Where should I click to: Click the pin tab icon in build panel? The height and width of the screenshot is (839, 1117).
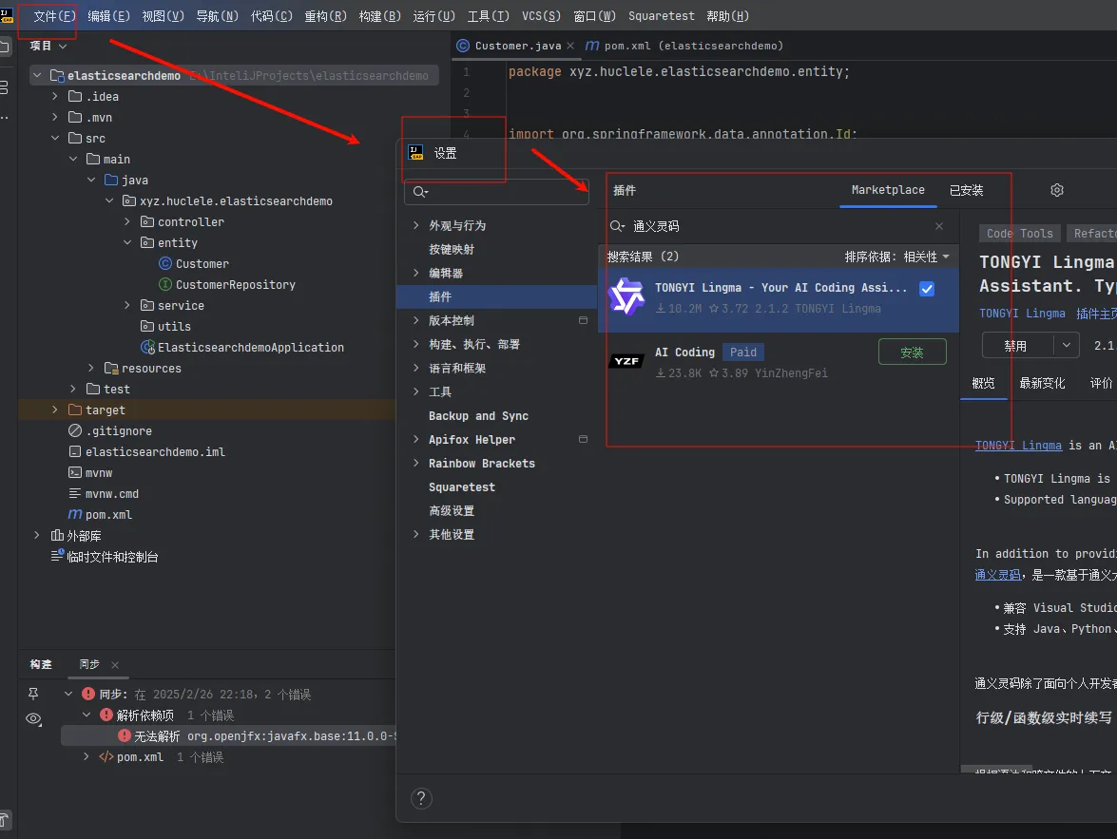(32, 693)
